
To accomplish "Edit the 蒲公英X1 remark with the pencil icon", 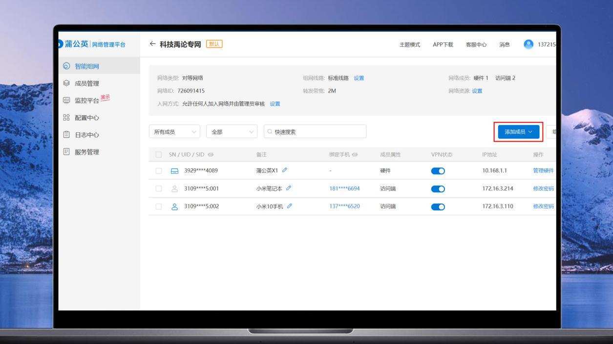I will coord(285,170).
